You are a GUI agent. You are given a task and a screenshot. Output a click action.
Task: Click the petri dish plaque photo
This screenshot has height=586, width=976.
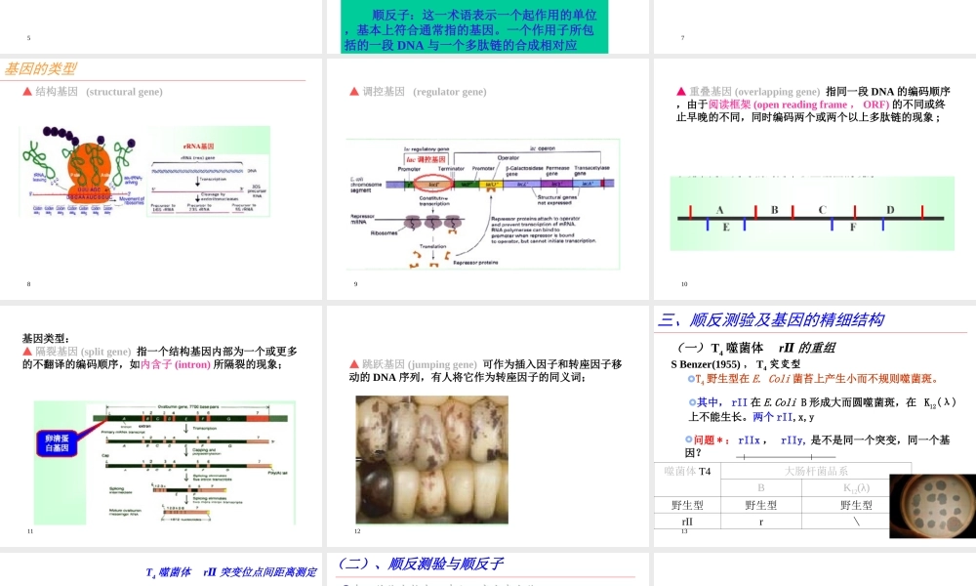coord(932,508)
